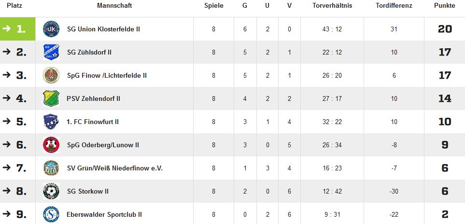Click the SG Zühlsdorf II team logo

[51, 52]
